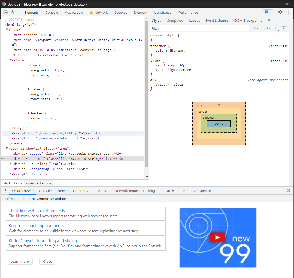This screenshot has width=294, height=278.
Task: Toggle the computed styles sidebar icon
Action: (x=284, y=28)
